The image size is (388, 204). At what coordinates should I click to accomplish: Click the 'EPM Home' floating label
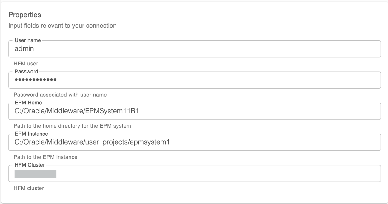28,103
